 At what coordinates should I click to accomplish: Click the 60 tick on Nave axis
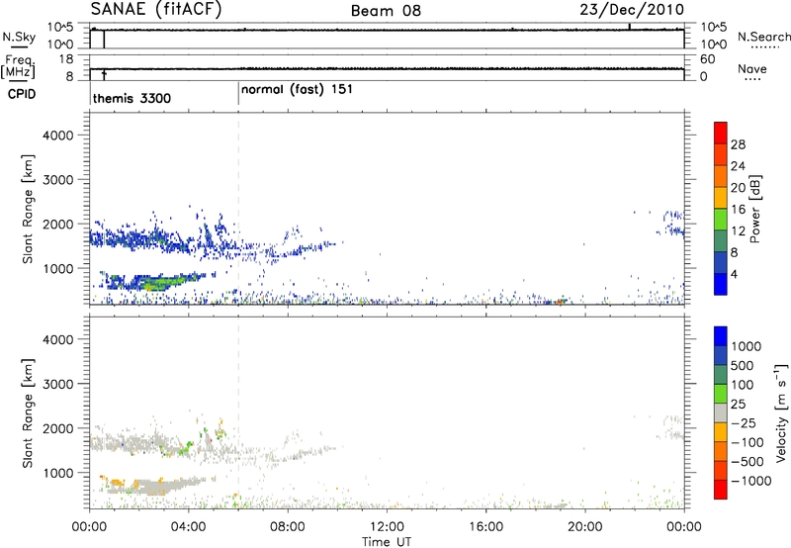tap(707, 59)
